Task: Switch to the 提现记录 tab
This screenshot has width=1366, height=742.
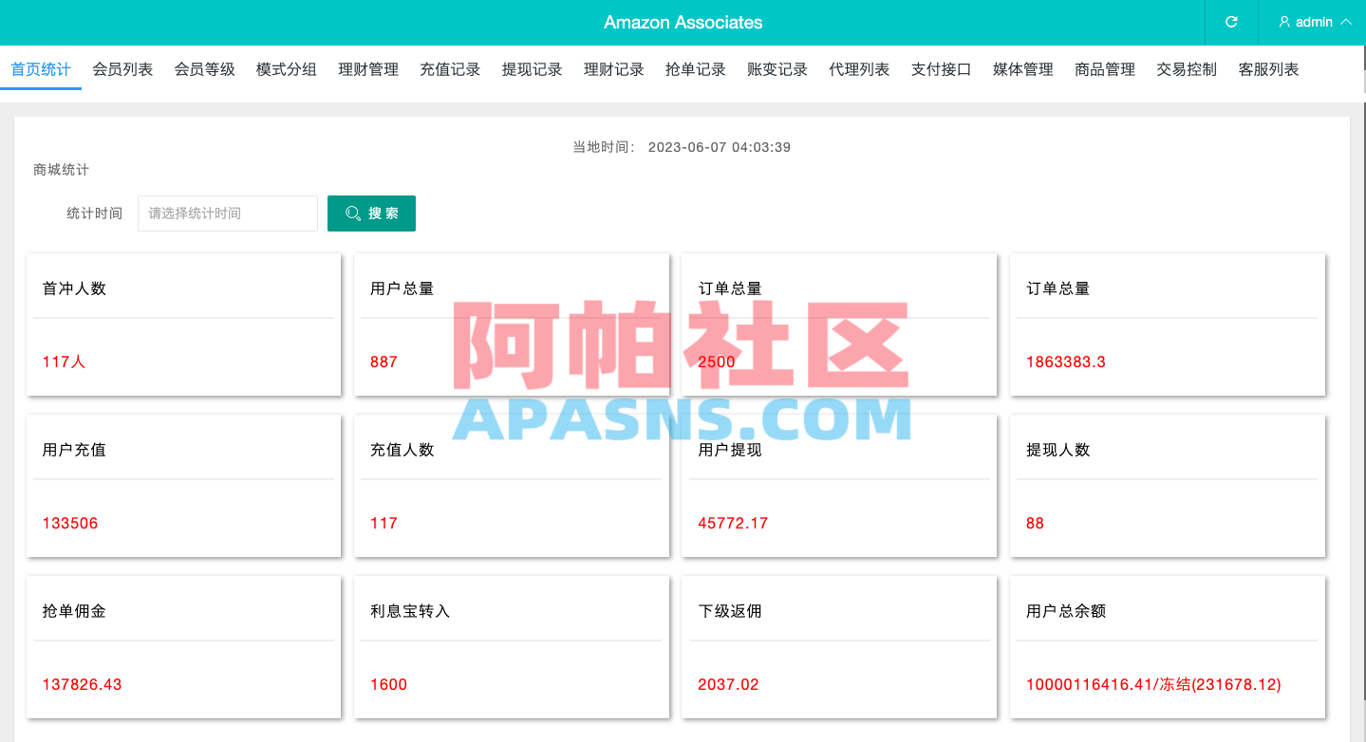Action: 533,69
